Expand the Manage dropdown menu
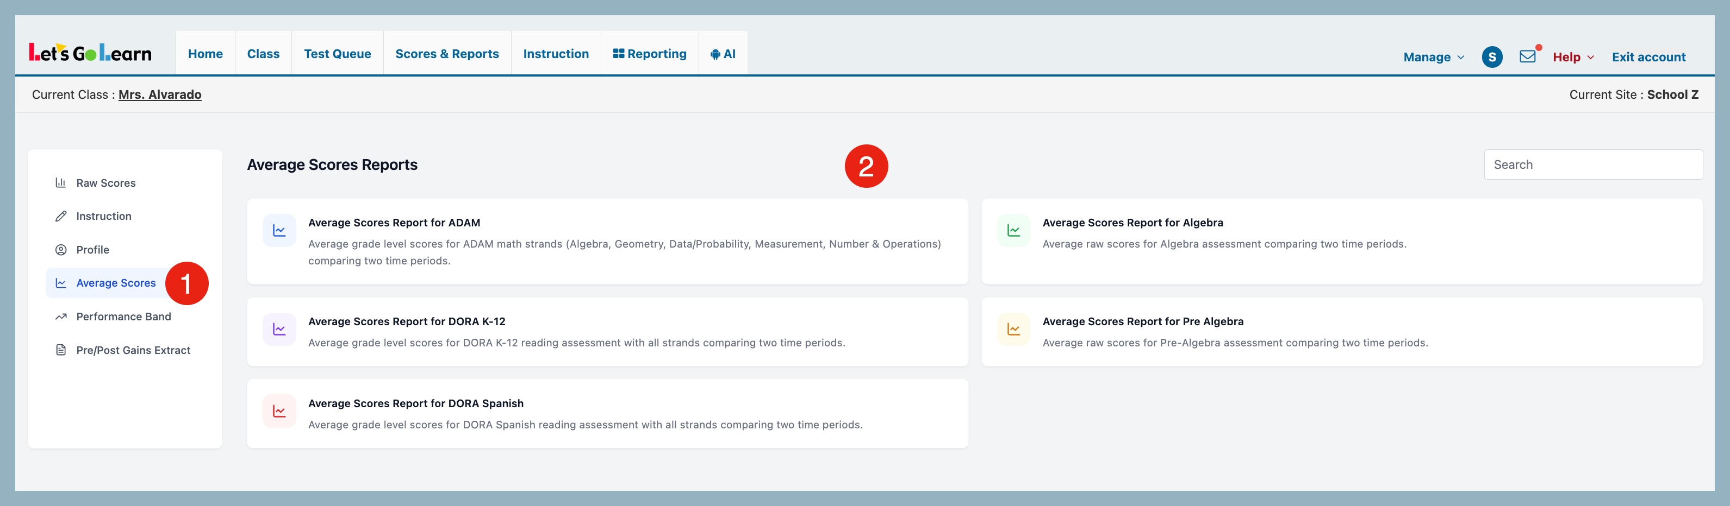 click(x=1433, y=57)
